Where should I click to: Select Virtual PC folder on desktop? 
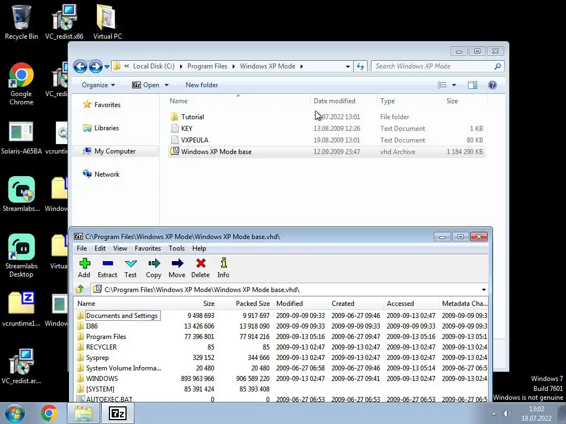tap(108, 22)
